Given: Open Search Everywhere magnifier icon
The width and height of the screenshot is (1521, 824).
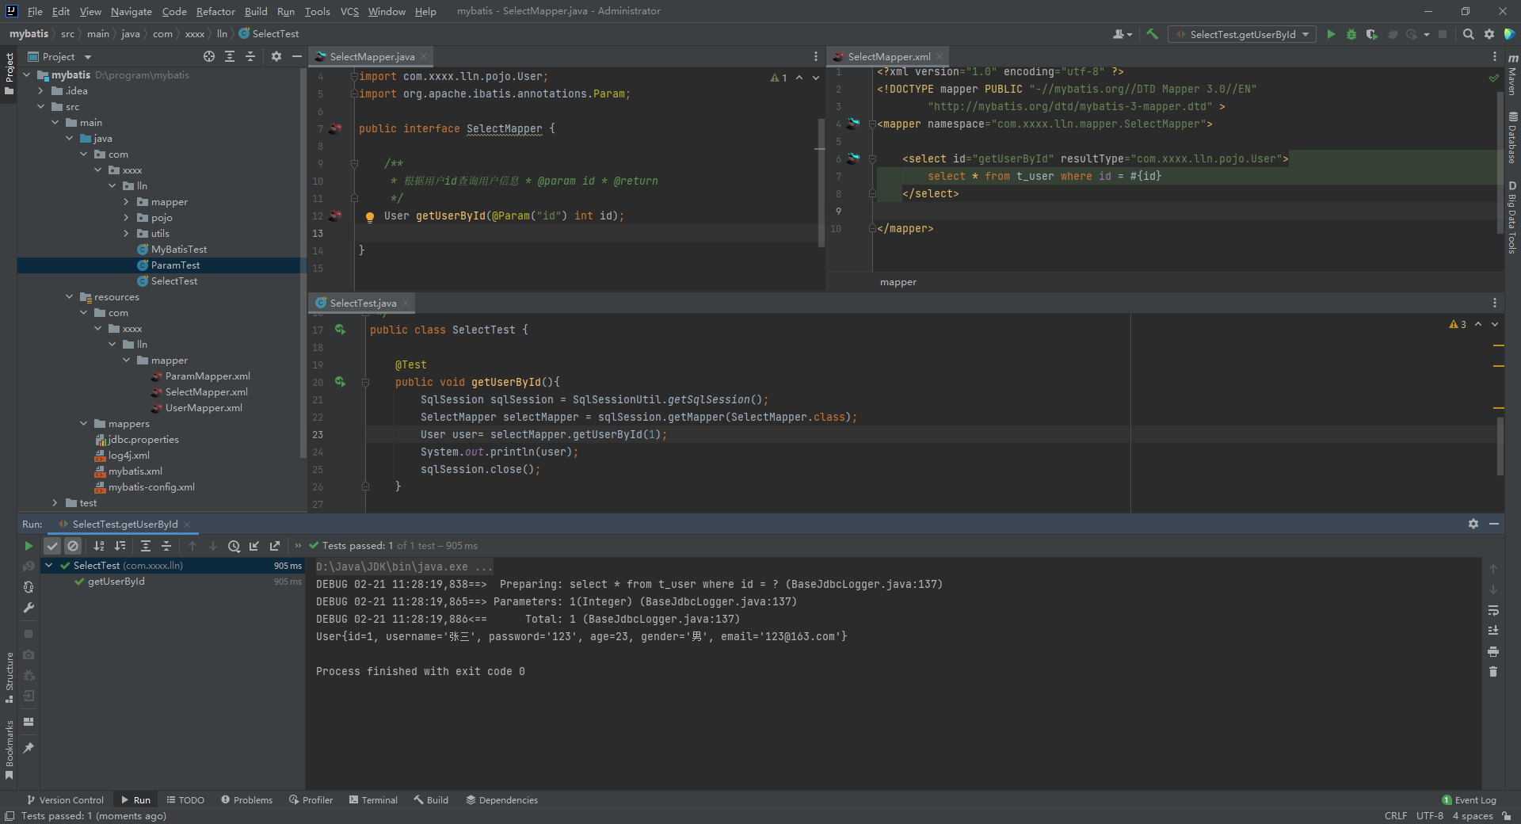Looking at the screenshot, I should click(1469, 34).
